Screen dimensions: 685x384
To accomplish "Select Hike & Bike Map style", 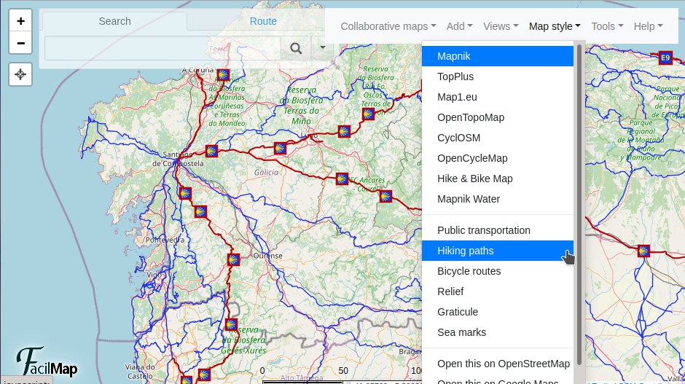I will [x=498, y=179].
